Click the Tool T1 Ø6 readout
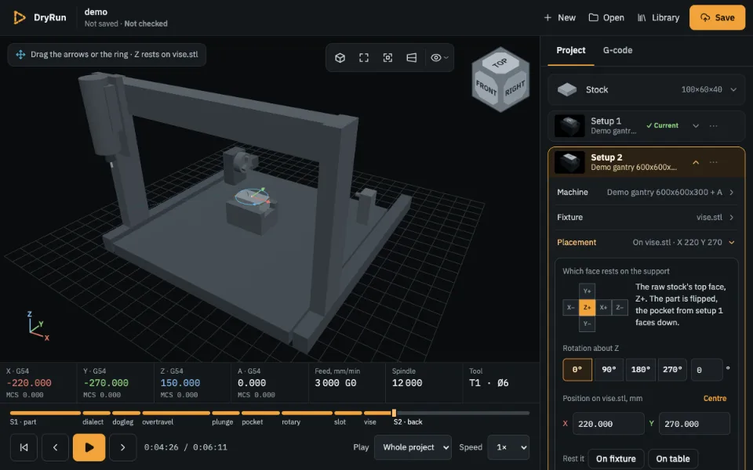 tap(489, 383)
